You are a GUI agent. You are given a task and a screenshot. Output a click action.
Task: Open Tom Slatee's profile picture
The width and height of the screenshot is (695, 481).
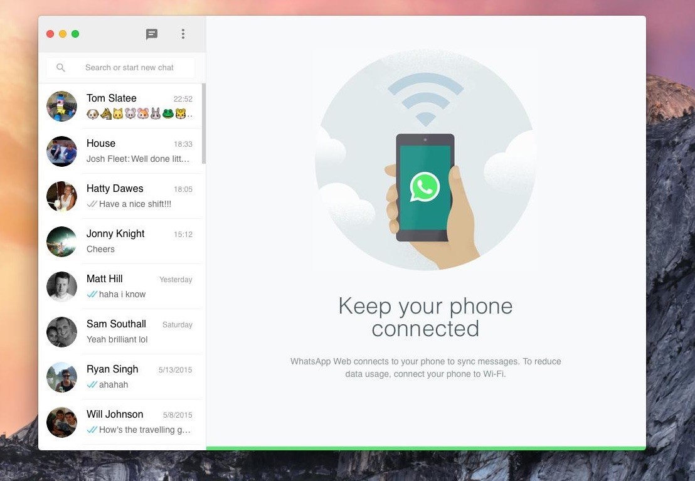pos(61,106)
